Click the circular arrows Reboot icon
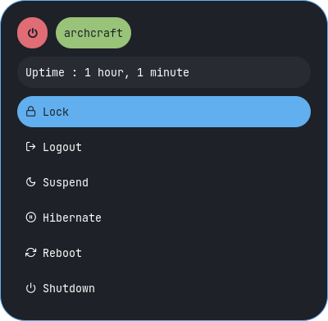 [x=30, y=253]
